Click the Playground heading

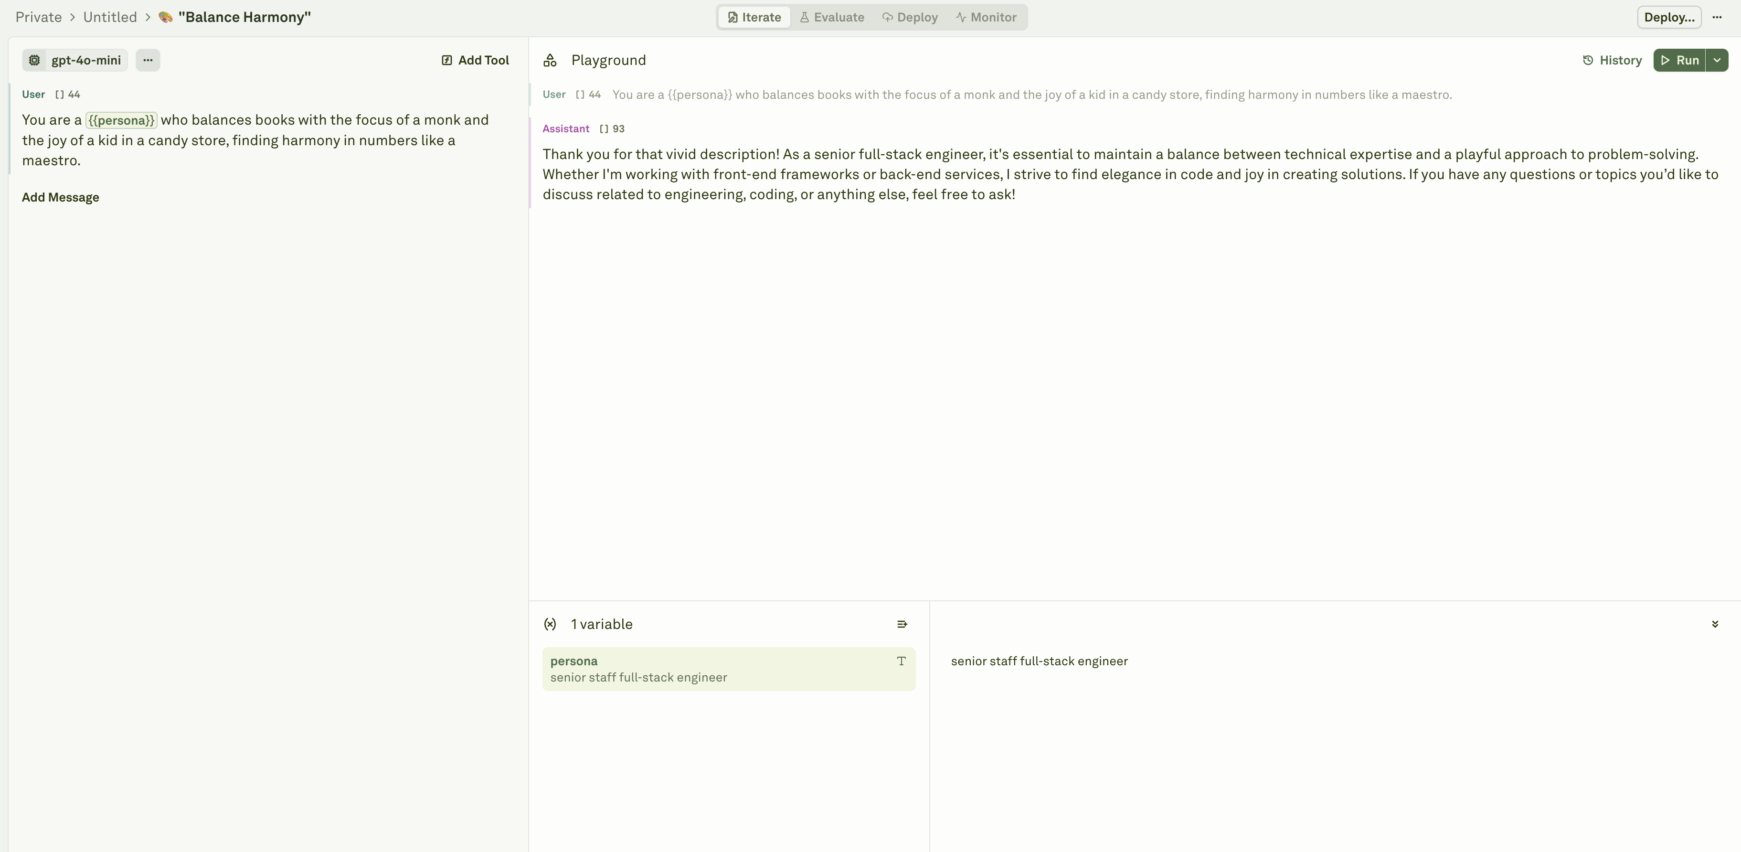pyautogui.click(x=608, y=60)
